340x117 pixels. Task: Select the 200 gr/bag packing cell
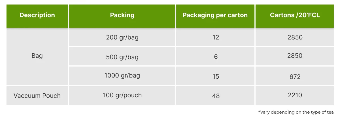(x=122, y=37)
